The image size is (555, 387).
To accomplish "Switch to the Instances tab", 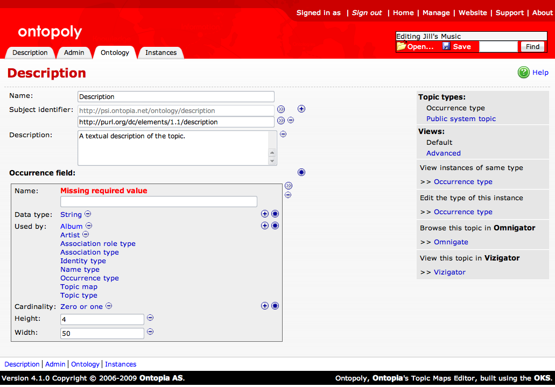I will point(161,53).
